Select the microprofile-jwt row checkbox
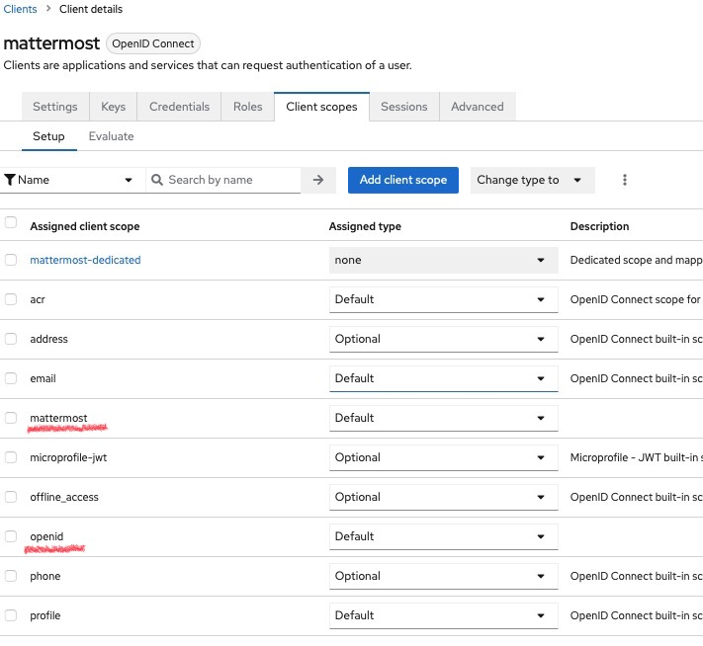The height and width of the screenshot is (646, 703). [x=11, y=457]
